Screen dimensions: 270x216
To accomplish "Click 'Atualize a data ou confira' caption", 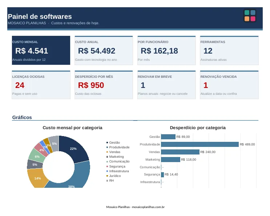I will 219,94.
